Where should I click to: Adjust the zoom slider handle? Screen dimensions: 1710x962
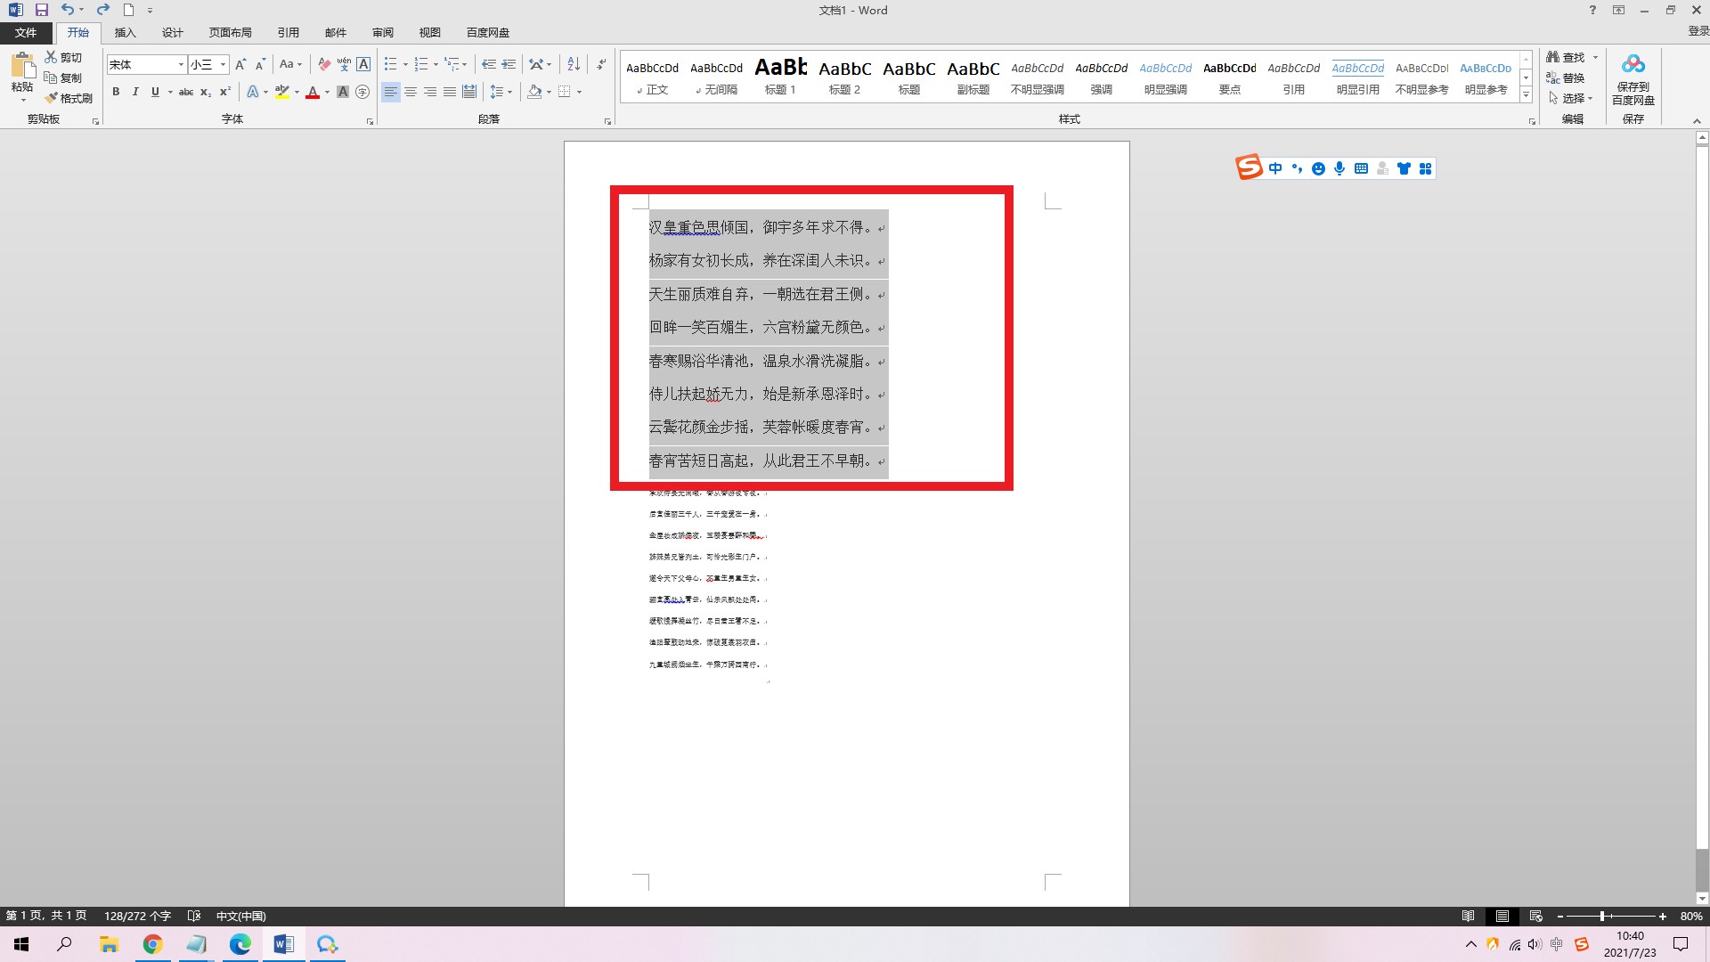(x=1601, y=916)
